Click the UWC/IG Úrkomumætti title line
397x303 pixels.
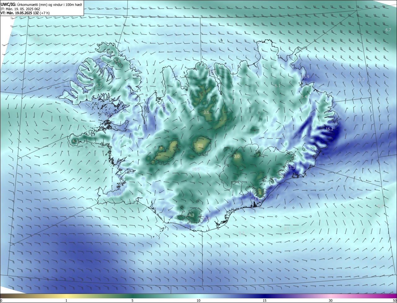pyautogui.click(x=41, y=4)
